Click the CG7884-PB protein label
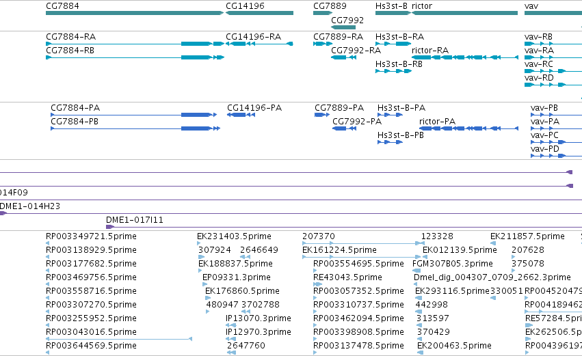 pos(75,122)
